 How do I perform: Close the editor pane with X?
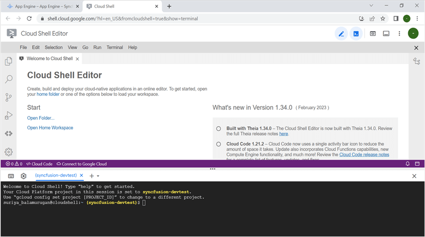(416, 48)
